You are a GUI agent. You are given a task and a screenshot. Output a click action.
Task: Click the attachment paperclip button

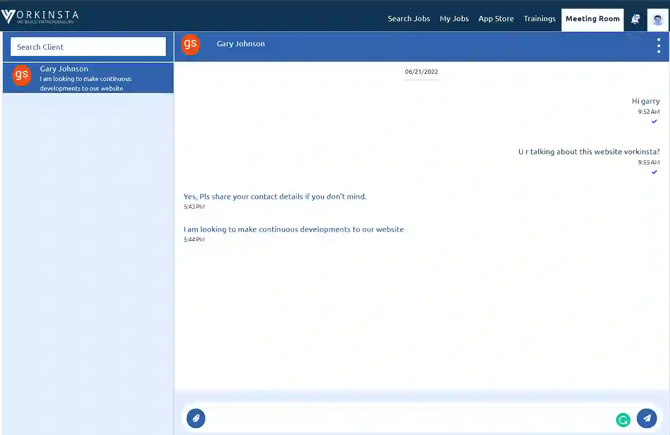(x=196, y=418)
